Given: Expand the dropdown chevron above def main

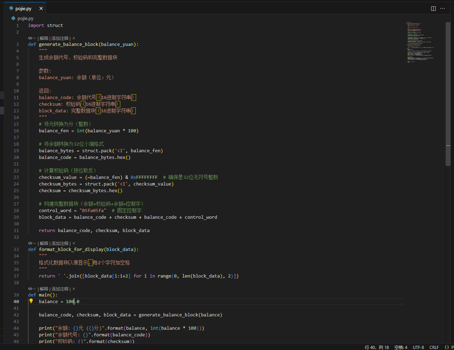Looking at the screenshot, I should (x=34, y=289).
